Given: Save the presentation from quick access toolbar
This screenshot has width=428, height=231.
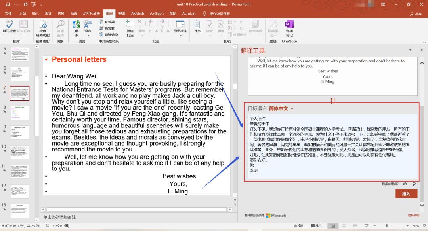Looking at the screenshot, I should tap(8, 4).
